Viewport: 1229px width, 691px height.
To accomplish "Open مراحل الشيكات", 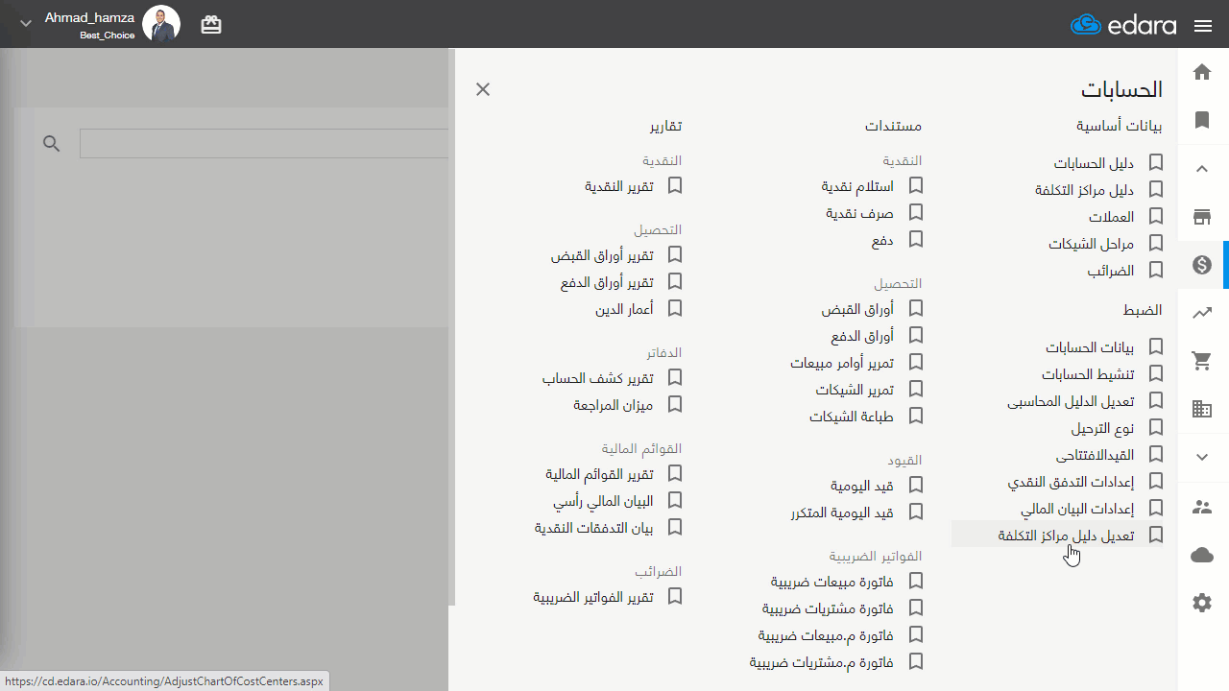I will click(1091, 244).
